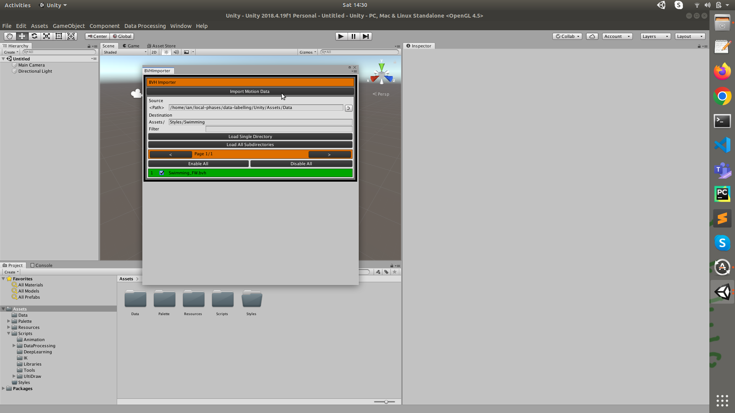The image size is (735, 413).
Task: Select the Move tool
Action: point(22,36)
